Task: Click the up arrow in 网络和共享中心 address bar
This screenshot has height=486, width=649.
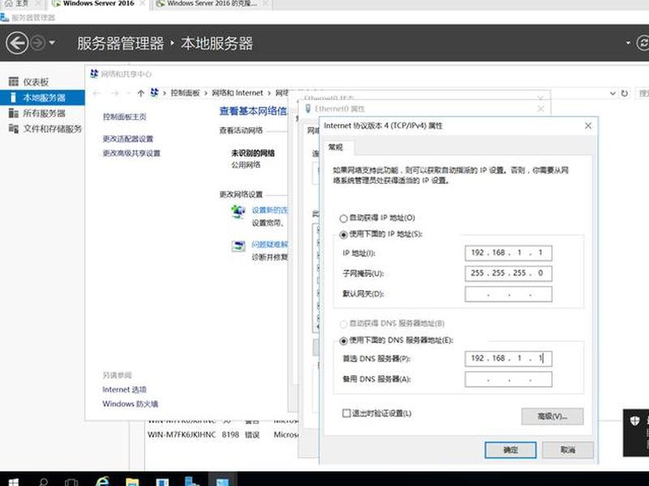Action: [x=140, y=93]
